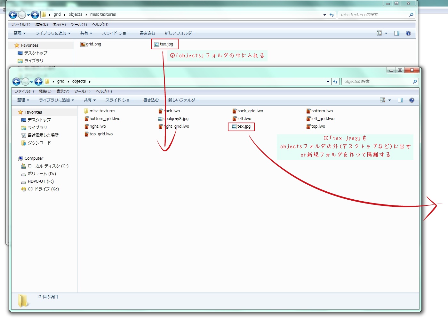Click 書き込む in objects window toolbar
The image size is (448, 320).
pyautogui.click(x=151, y=100)
